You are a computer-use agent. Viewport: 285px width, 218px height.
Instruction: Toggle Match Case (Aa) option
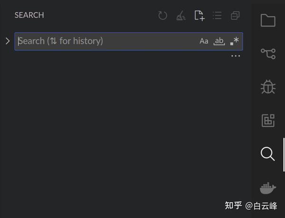pos(204,41)
